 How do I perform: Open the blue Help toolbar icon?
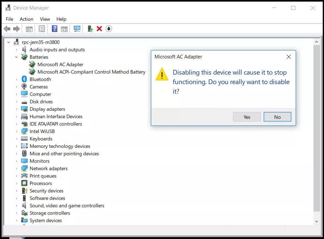click(x=55, y=29)
